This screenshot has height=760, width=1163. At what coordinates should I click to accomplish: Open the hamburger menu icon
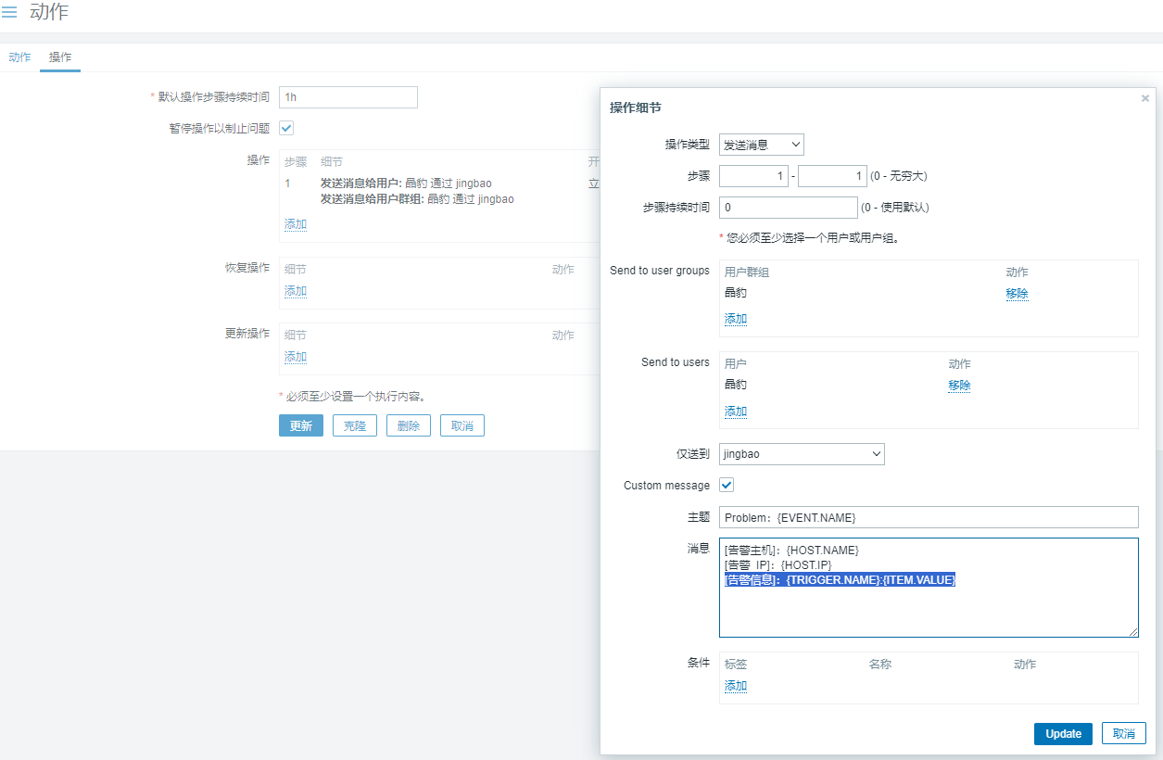click(x=9, y=12)
